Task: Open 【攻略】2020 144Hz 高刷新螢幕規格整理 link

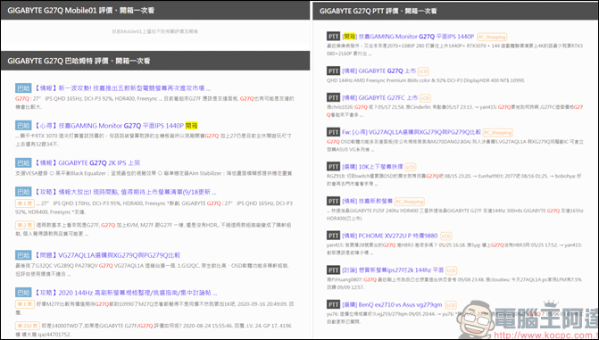Action: pos(125,293)
